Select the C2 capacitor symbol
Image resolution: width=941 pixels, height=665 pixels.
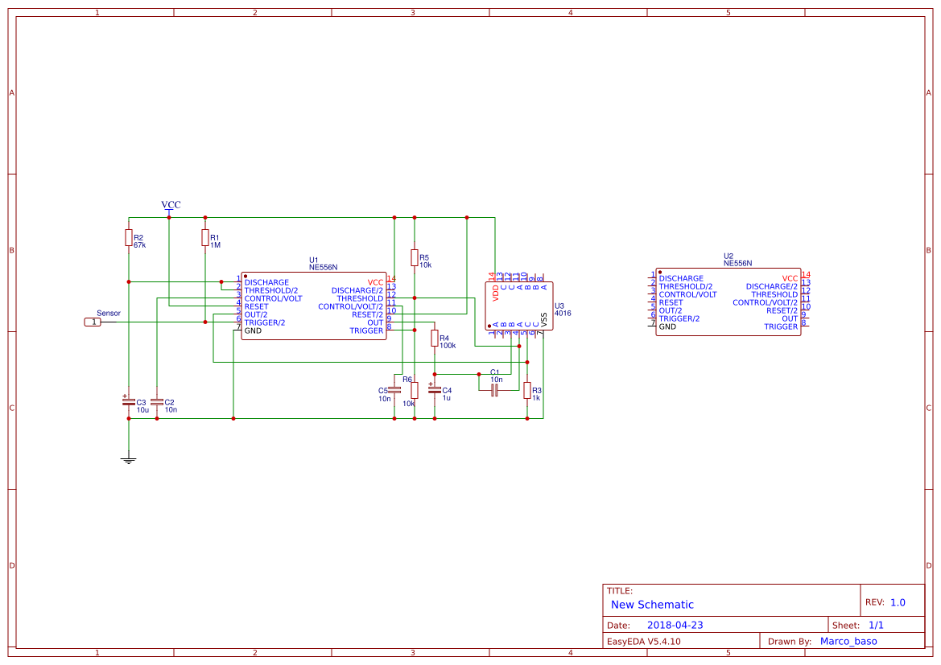click(157, 402)
